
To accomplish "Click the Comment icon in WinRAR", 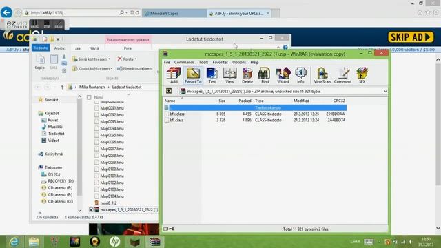I will [342, 75].
